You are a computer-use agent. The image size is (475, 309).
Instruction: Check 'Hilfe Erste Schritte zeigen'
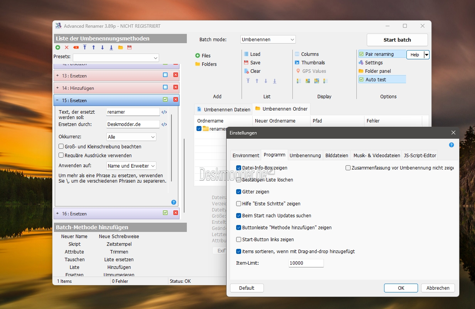238,203
